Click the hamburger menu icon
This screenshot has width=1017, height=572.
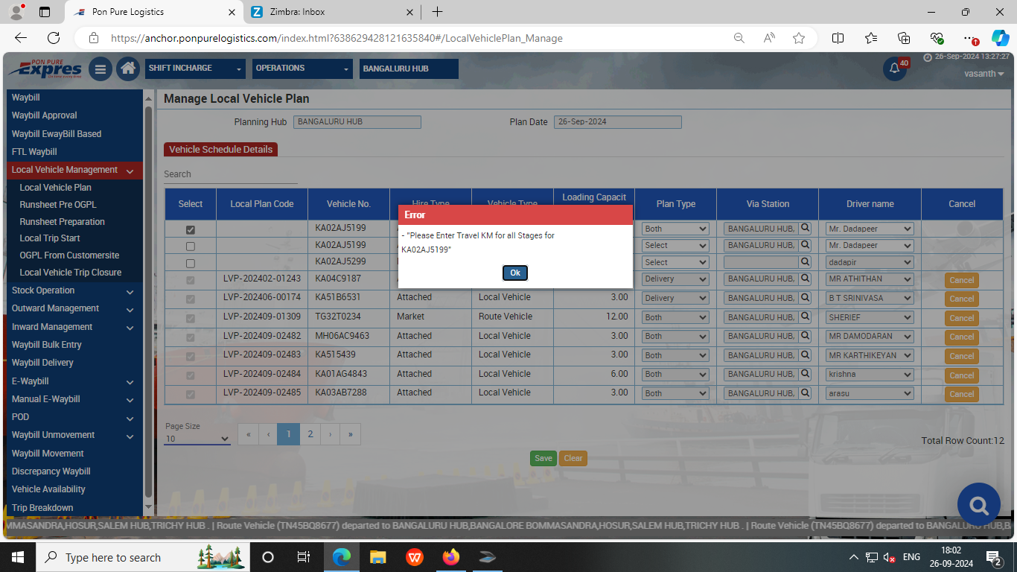pyautogui.click(x=101, y=69)
